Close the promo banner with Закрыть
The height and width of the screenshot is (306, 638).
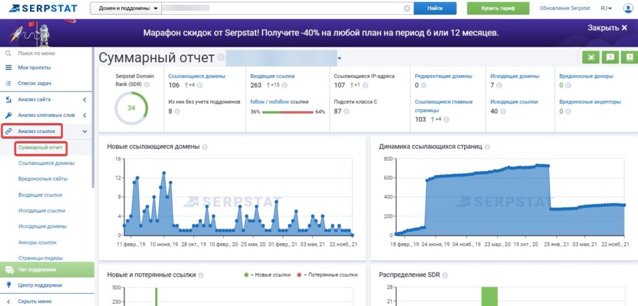coord(608,27)
